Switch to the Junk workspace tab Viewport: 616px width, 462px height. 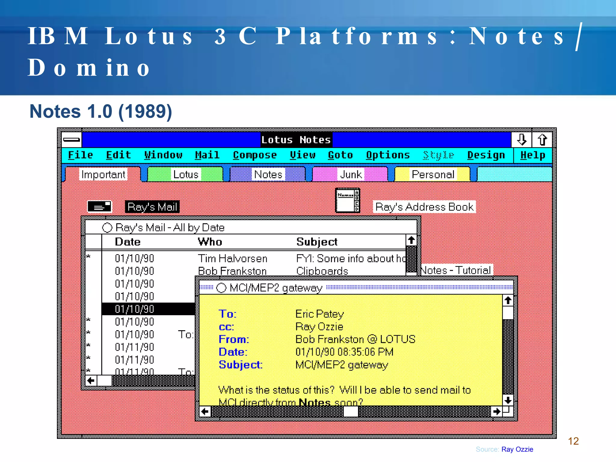point(350,174)
